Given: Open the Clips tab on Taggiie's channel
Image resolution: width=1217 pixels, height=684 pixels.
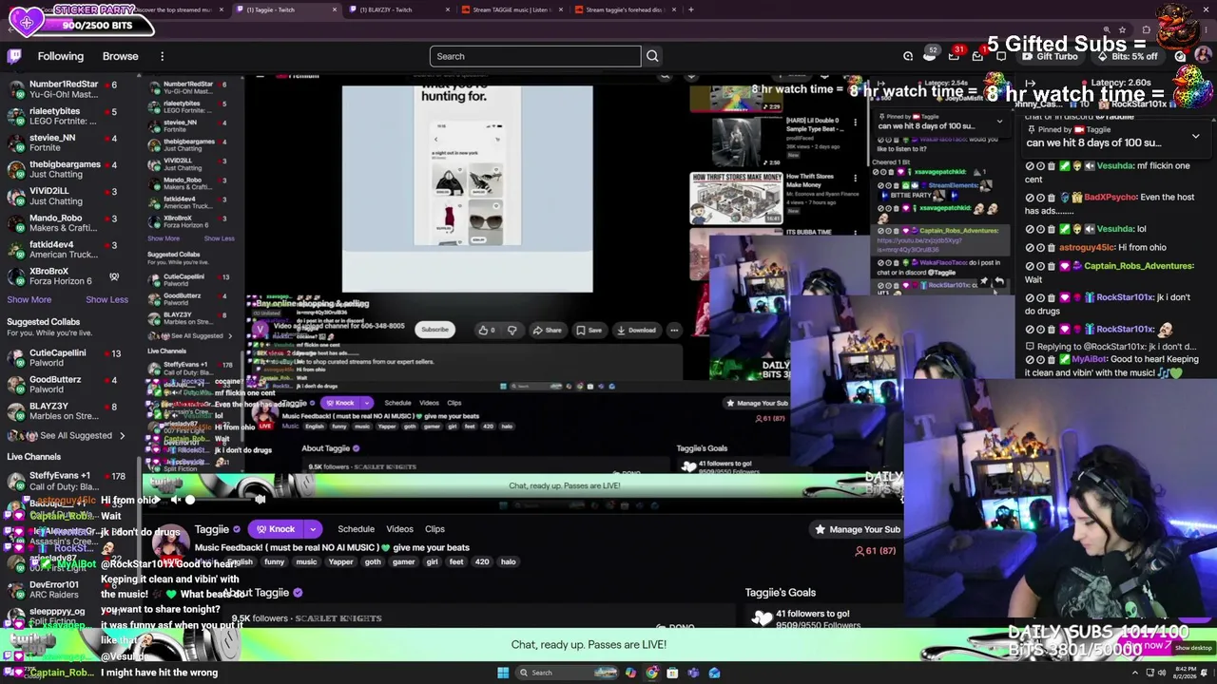Looking at the screenshot, I should pos(435,529).
